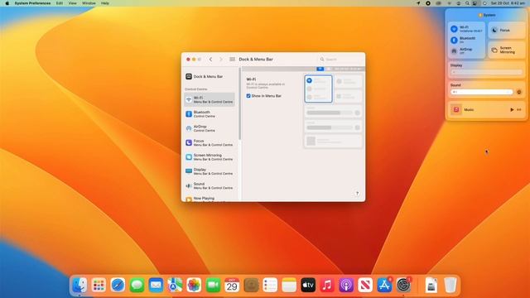Open the document file icon in the Dock
This screenshot has width=530, height=298.
pyautogui.click(x=431, y=285)
